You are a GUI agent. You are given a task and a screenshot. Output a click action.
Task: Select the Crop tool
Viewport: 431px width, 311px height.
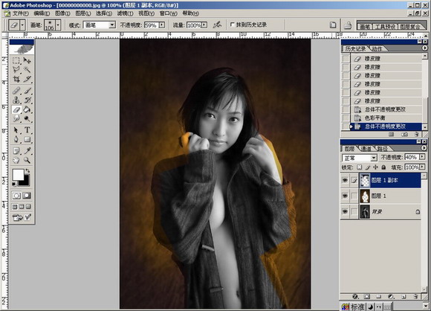pos(16,80)
